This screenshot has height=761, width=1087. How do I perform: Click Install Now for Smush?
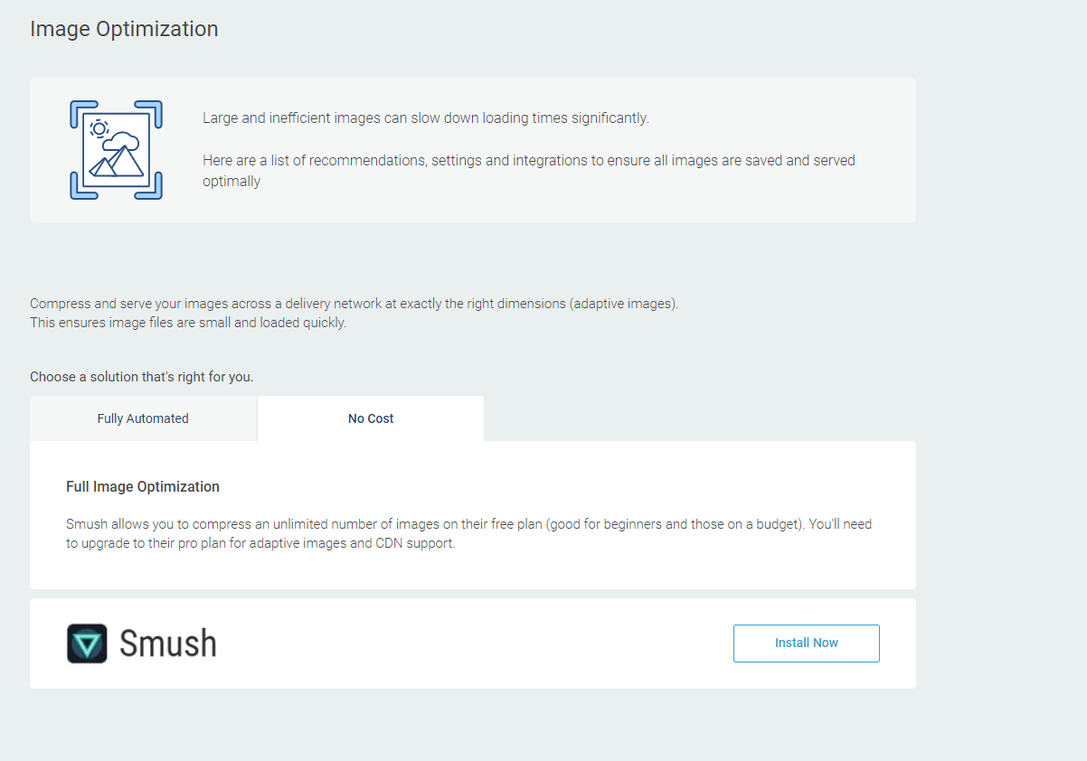coord(806,643)
